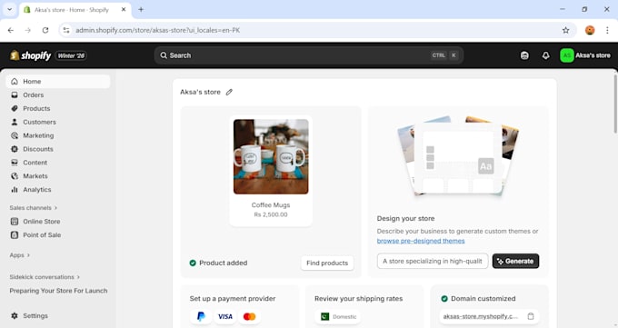Open Review your shipping rates card
Image resolution: width=618 pixels, height=328 pixels.
[364, 306]
